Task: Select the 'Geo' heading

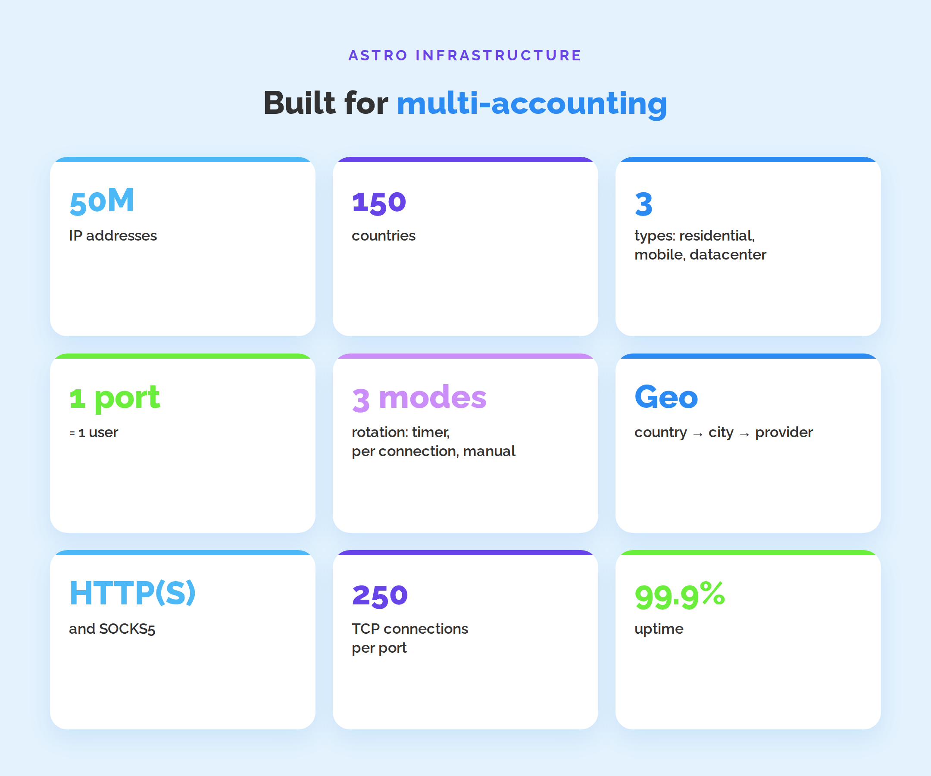Action: pos(666,397)
